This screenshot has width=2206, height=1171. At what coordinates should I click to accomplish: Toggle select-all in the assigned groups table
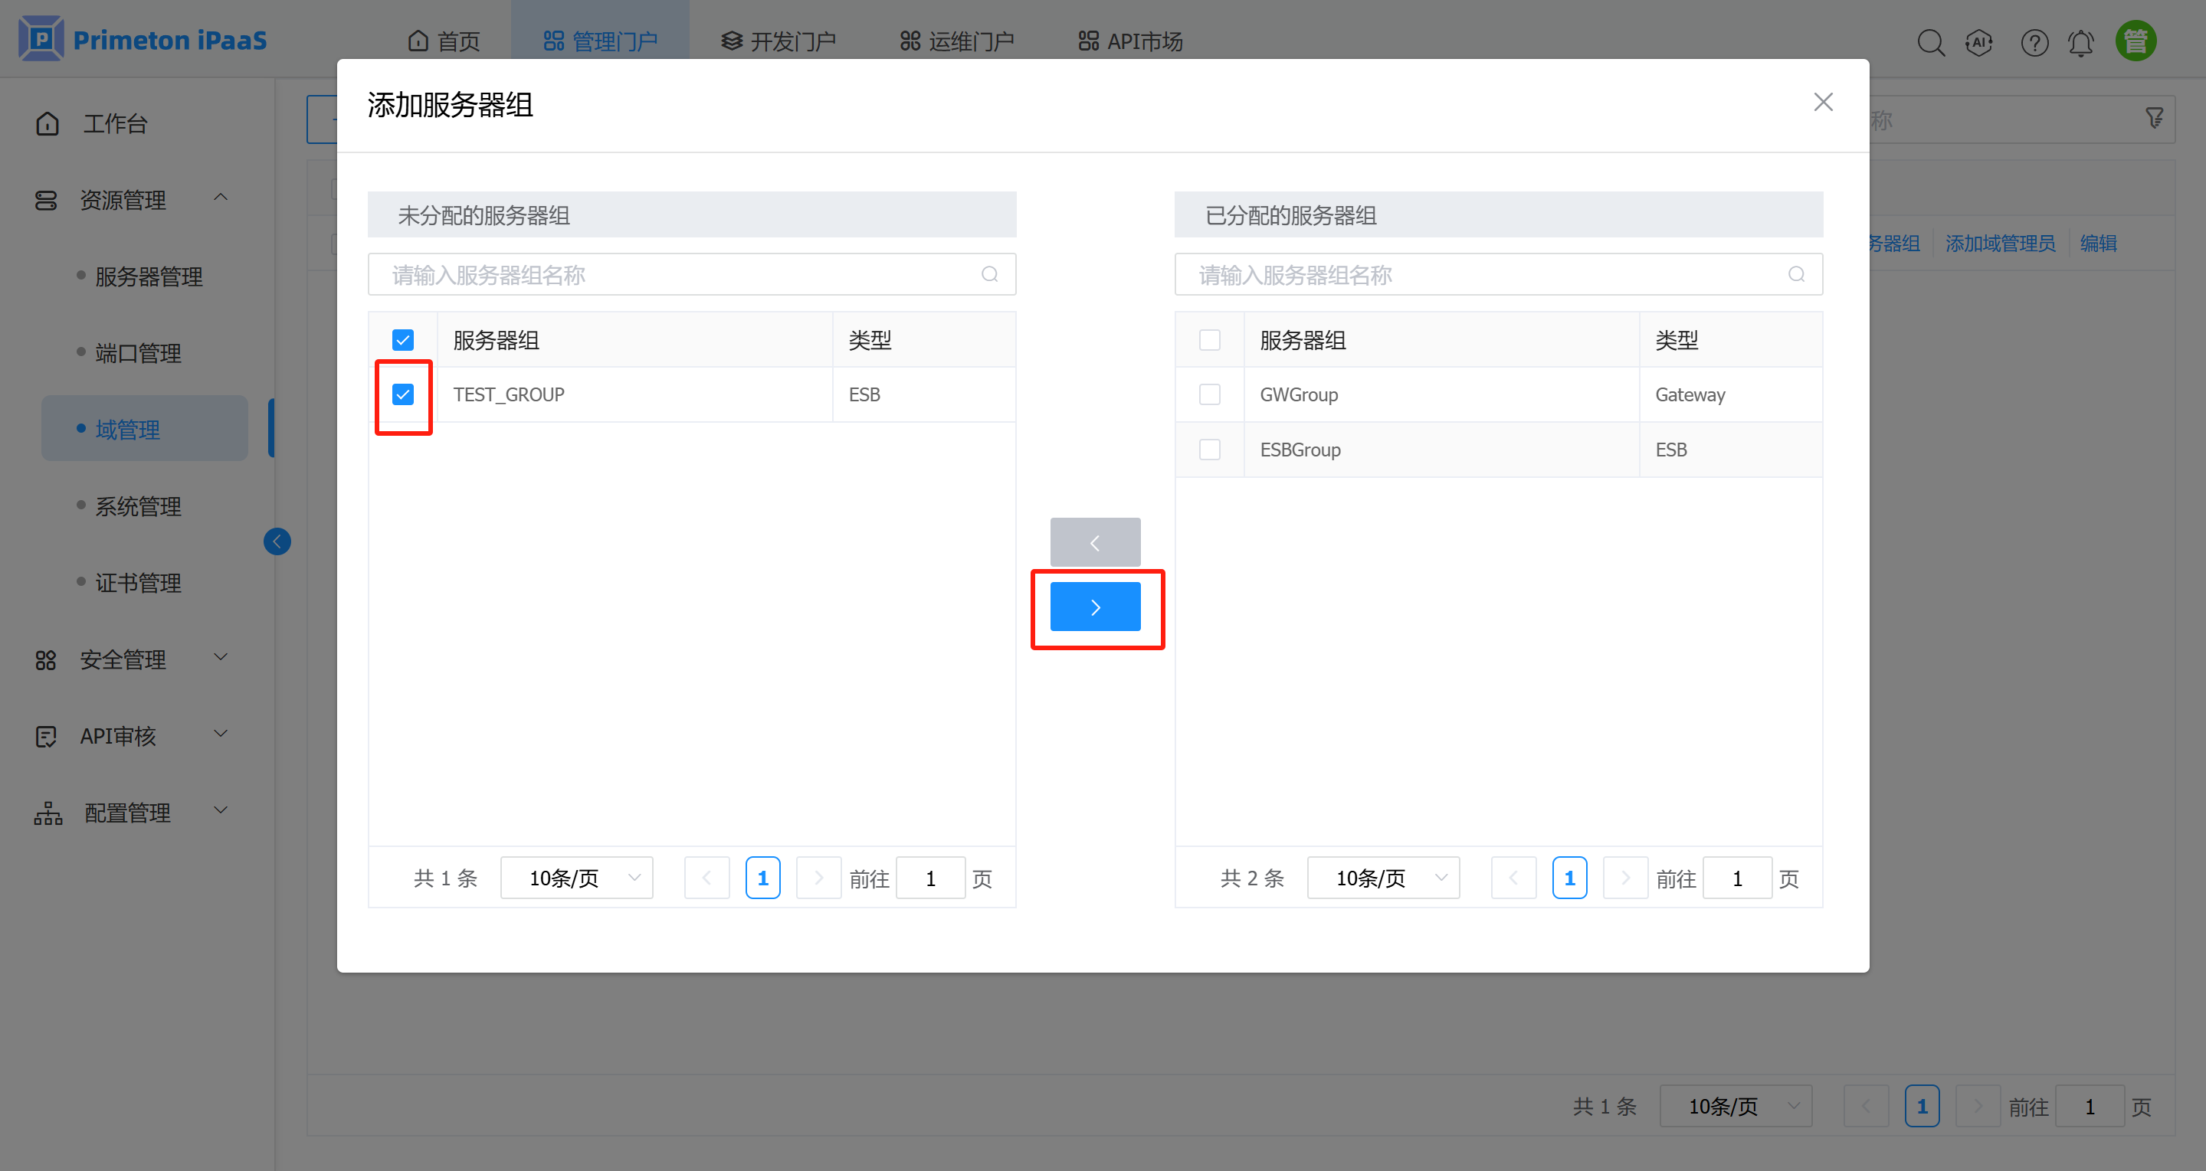tap(1209, 339)
